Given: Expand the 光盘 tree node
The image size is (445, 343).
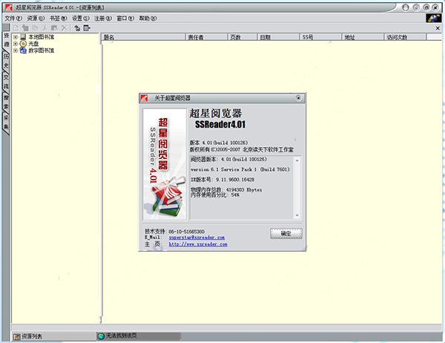Looking at the screenshot, I should (x=16, y=44).
